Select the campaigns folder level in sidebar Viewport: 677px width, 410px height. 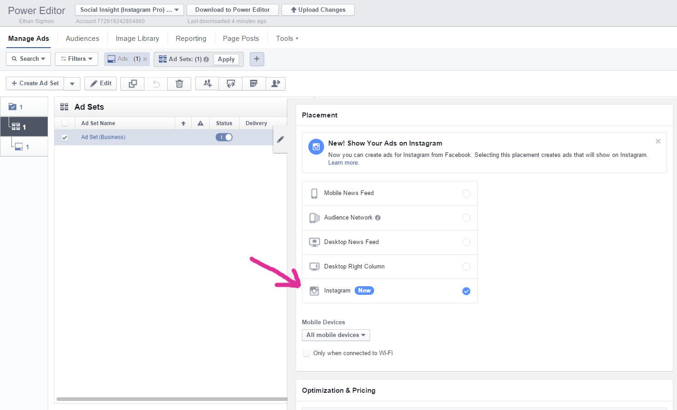point(24,107)
